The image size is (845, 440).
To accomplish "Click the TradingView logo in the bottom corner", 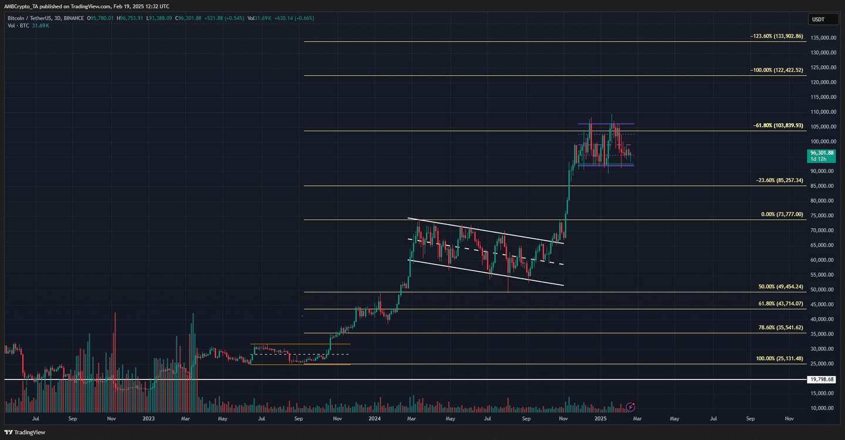I will point(24,432).
